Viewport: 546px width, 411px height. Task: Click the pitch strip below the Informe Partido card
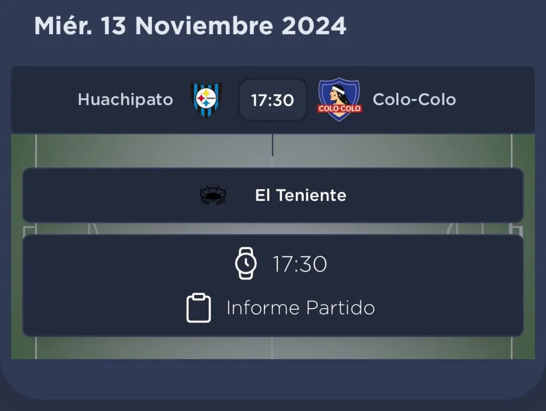pos(272,348)
